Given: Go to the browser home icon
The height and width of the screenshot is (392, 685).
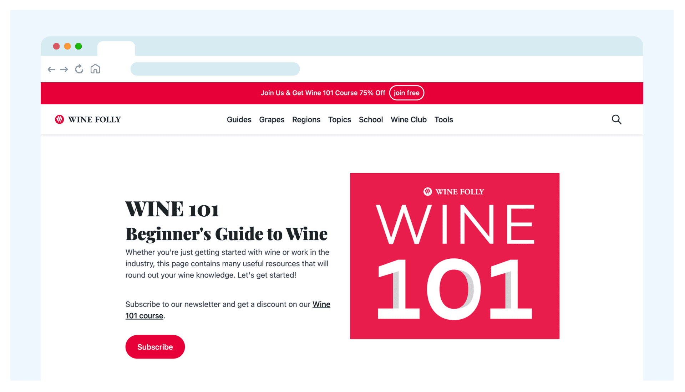Looking at the screenshot, I should (95, 69).
